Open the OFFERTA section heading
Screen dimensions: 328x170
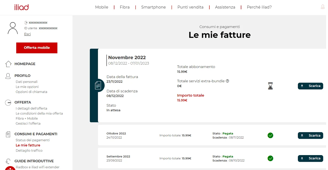[x=23, y=102]
